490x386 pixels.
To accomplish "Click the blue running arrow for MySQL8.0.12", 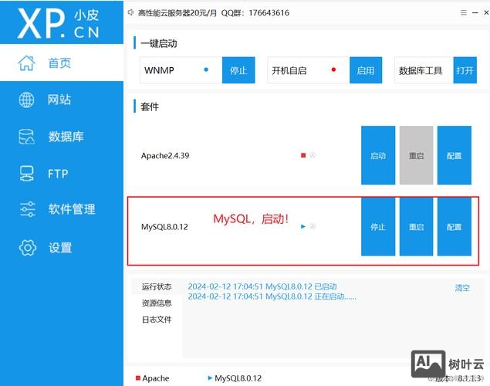I will pos(302,227).
